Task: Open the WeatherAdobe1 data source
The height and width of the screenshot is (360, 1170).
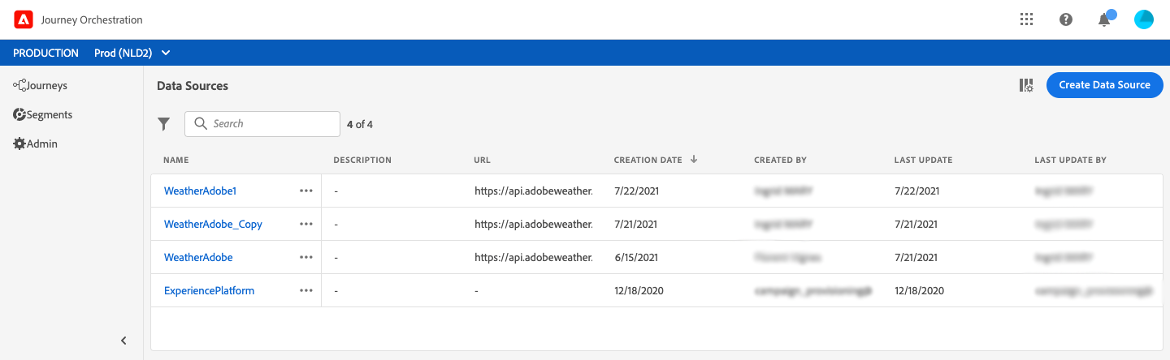Action: tap(200, 191)
